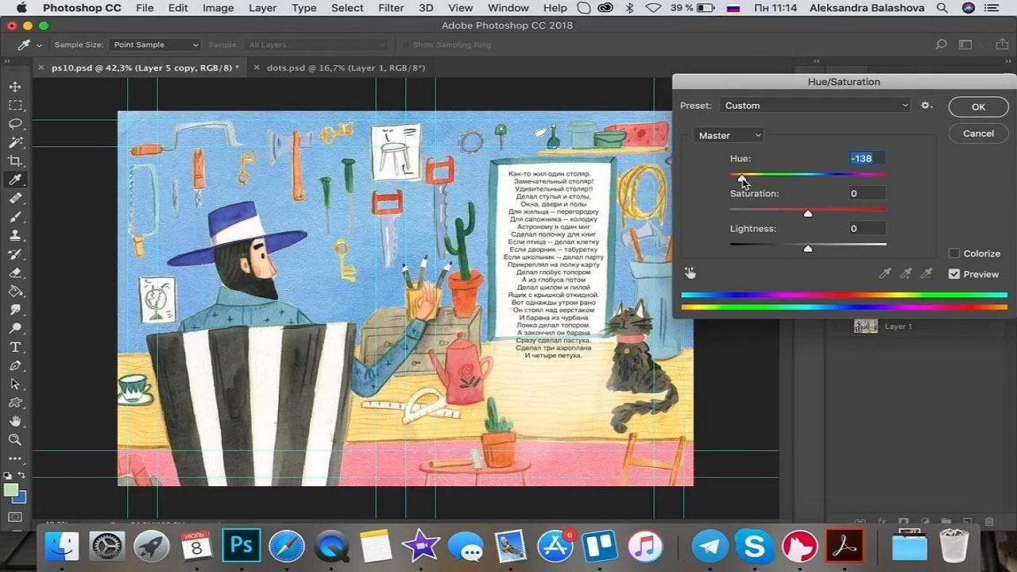Open the Sample All Layers dropdown
This screenshot has width=1017, height=572.
pyautogui.click(x=315, y=44)
